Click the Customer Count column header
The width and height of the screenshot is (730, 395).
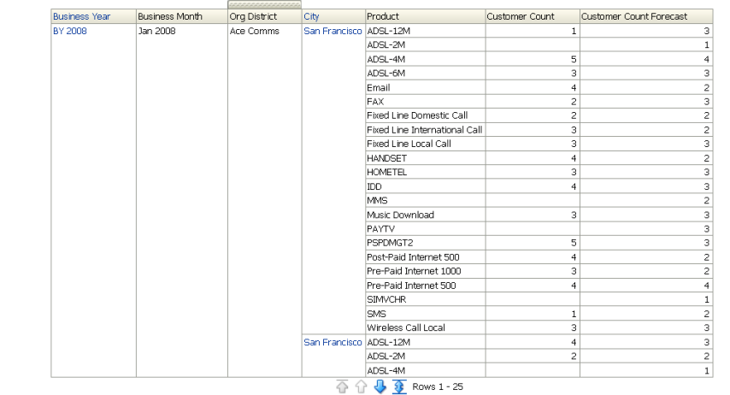521,16
